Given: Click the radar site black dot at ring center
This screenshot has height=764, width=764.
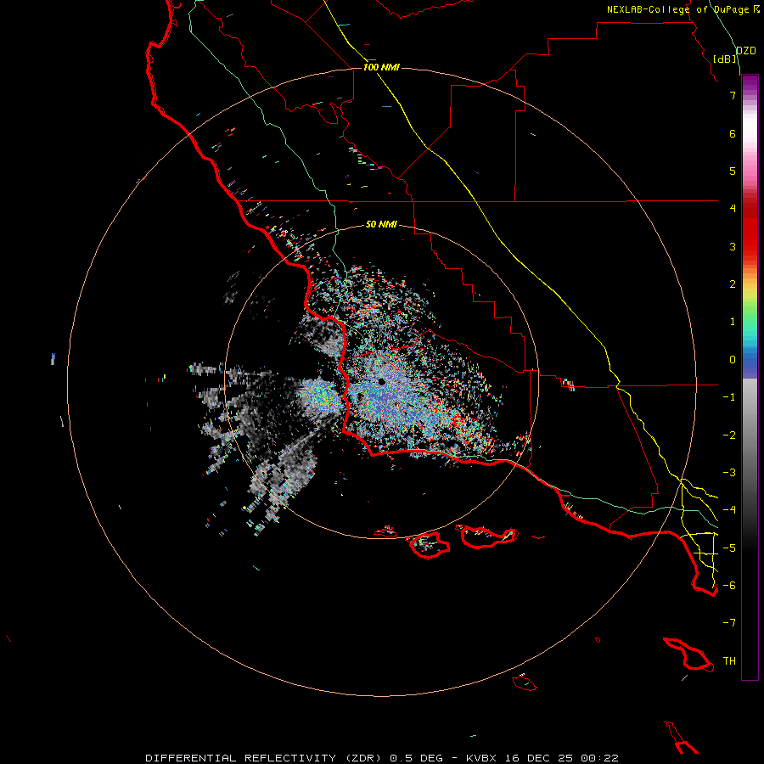Looking at the screenshot, I should [382, 381].
